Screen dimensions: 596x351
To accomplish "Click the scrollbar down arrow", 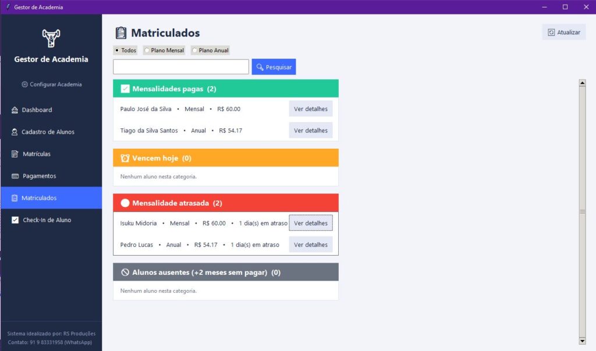I will point(582,341).
